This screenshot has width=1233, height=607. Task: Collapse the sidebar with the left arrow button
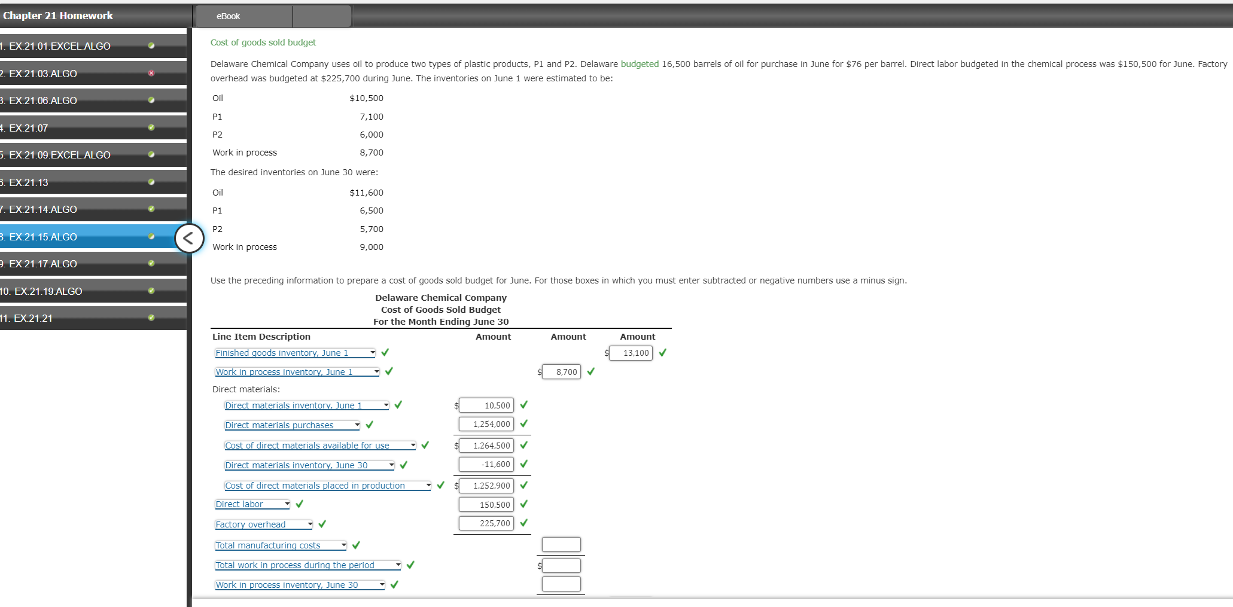[x=189, y=238]
